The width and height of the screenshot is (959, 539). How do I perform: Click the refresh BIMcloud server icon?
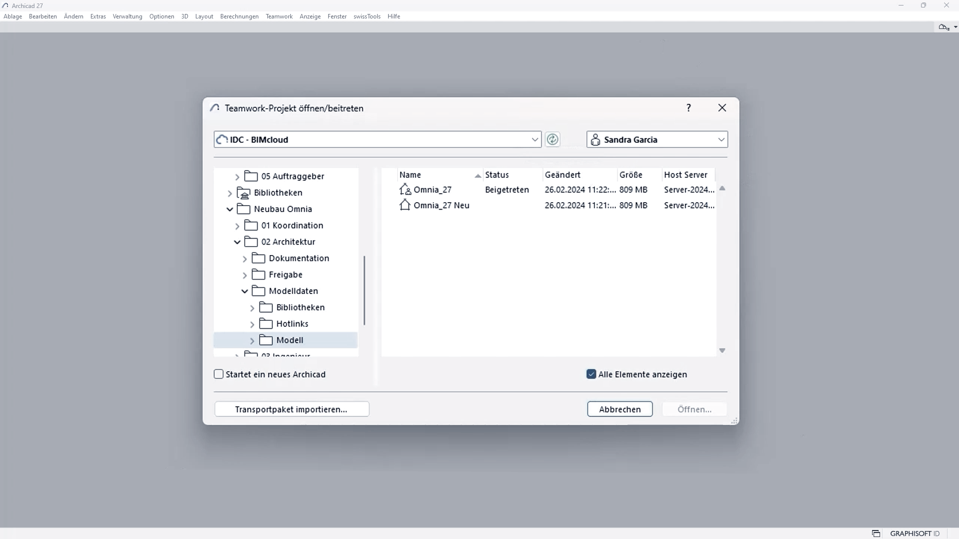(552, 139)
